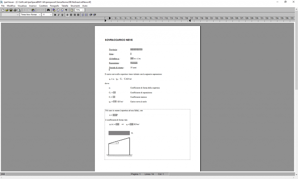Open the Aiuto menu
298x179 pixels.
click(x=85, y=6)
